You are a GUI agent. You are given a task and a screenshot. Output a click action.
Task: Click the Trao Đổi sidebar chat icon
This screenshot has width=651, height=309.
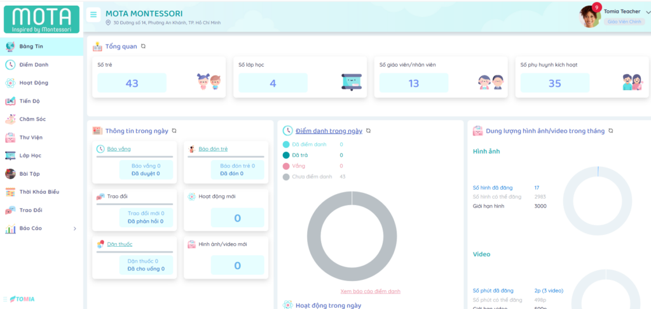(10, 211)
